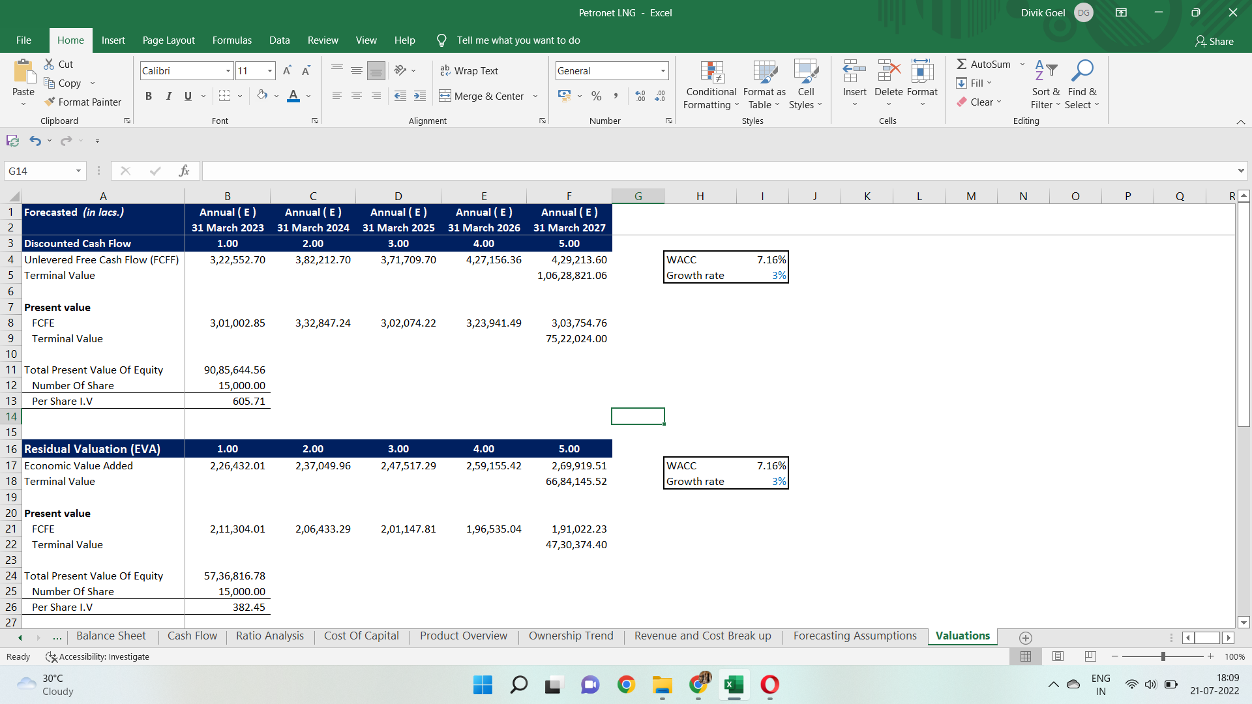Toggle Underline formatting
Image resolution: width=1252 pixels, height=704 pixels.
[188, 96]
